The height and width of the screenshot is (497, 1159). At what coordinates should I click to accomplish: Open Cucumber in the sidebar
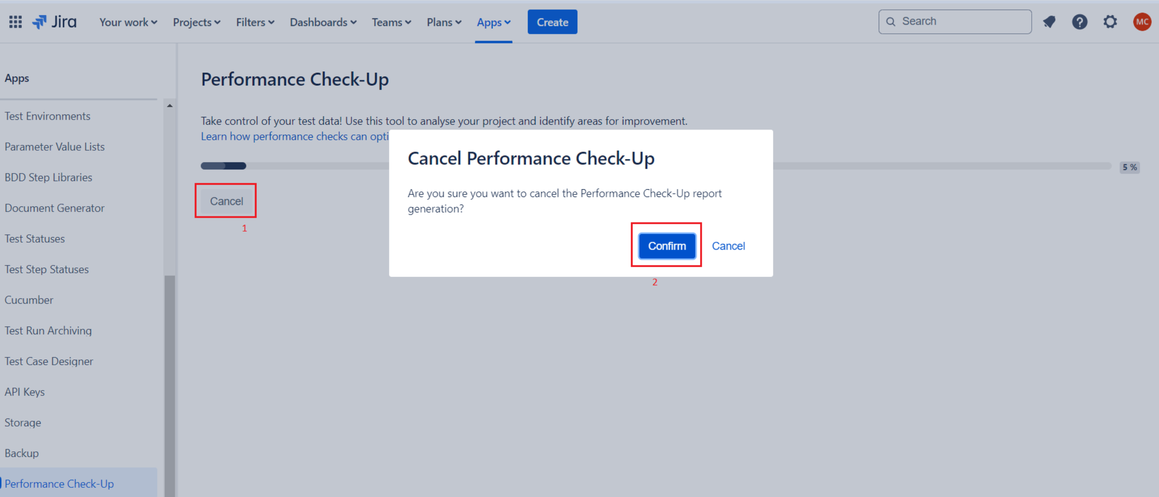coord(29,300)
